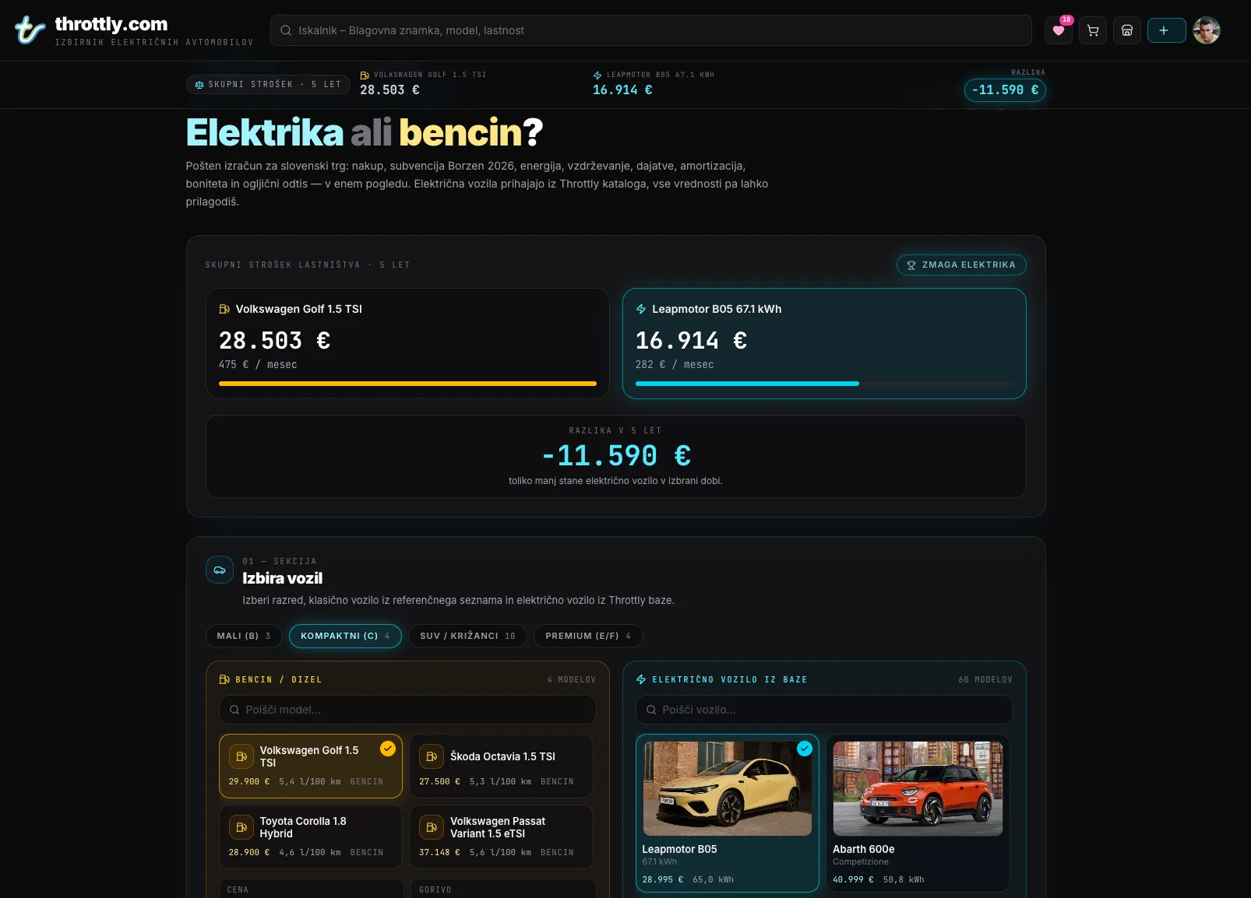Viewport: 1251px width, 898px height.
Task: Click the 475 € / mesec text
Action: (x=258, y=365)
